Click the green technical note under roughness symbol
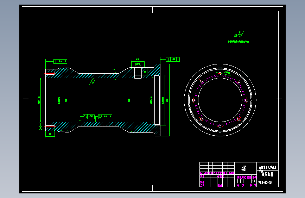 point(238,42)
